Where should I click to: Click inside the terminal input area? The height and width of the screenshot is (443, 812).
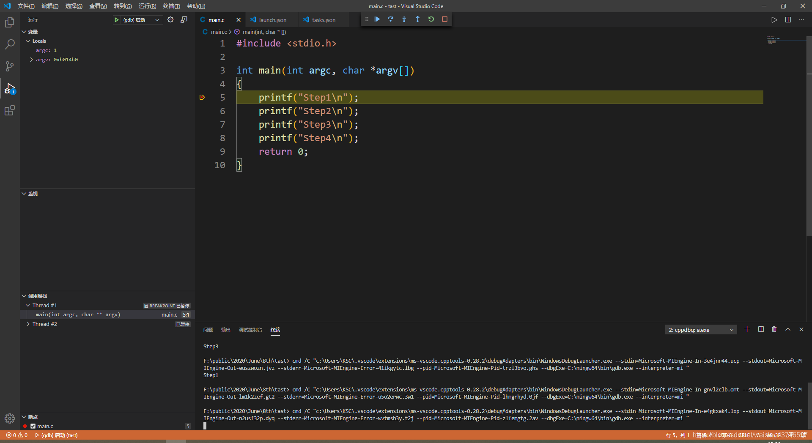click(x=503, y=426)
